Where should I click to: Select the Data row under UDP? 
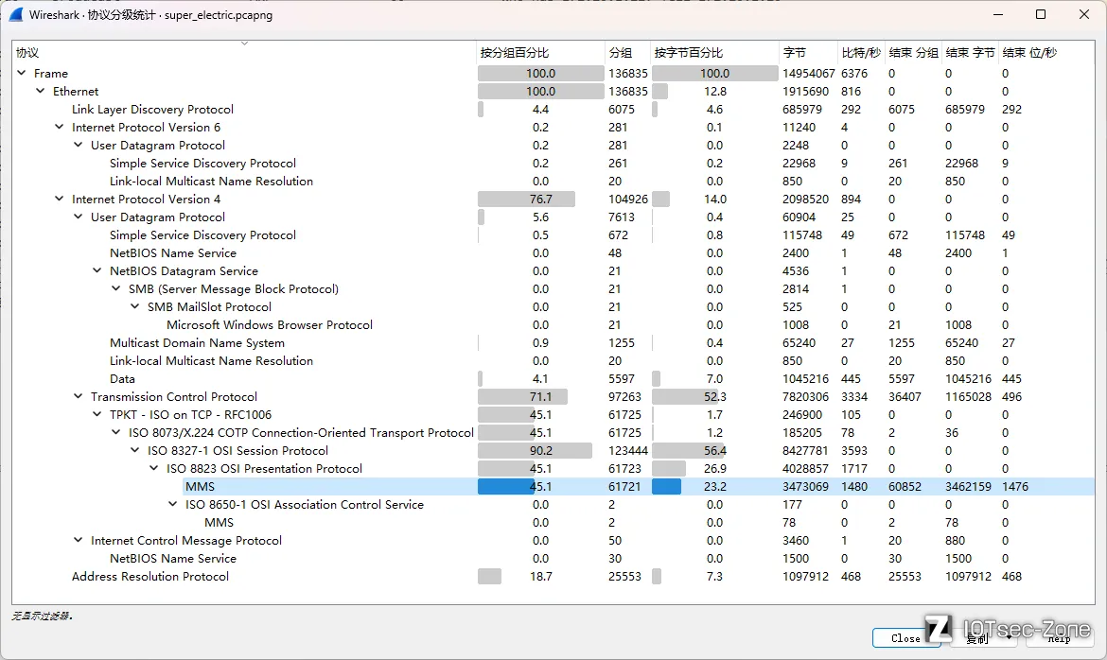(553, 379)
